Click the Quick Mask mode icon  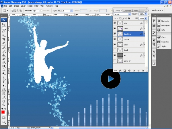click(4, 118)
